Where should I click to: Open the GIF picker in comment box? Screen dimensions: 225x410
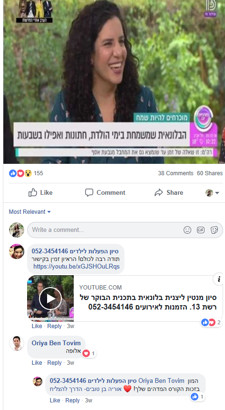pos(201,230)
